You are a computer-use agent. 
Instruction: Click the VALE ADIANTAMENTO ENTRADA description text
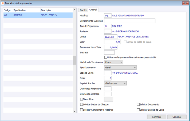128,16
